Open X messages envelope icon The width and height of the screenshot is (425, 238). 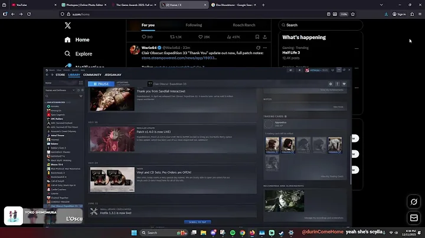[414, 218]
